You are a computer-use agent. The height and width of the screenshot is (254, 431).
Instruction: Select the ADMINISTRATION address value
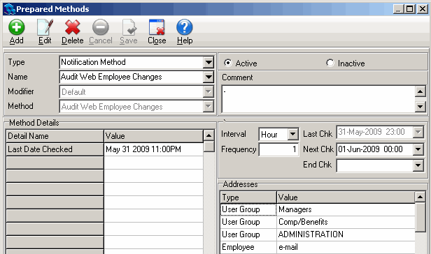(x=346, y=234)
